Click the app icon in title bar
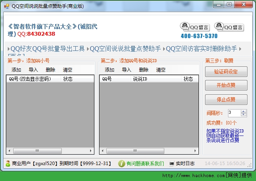The image size is (256, 181). click(6, 6)
